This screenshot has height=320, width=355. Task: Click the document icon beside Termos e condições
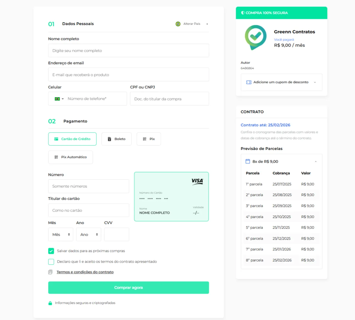50,272
